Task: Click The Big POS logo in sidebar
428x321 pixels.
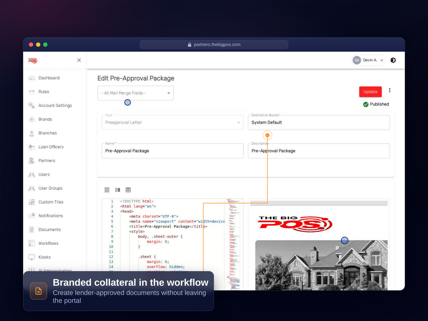Action: 33,60
